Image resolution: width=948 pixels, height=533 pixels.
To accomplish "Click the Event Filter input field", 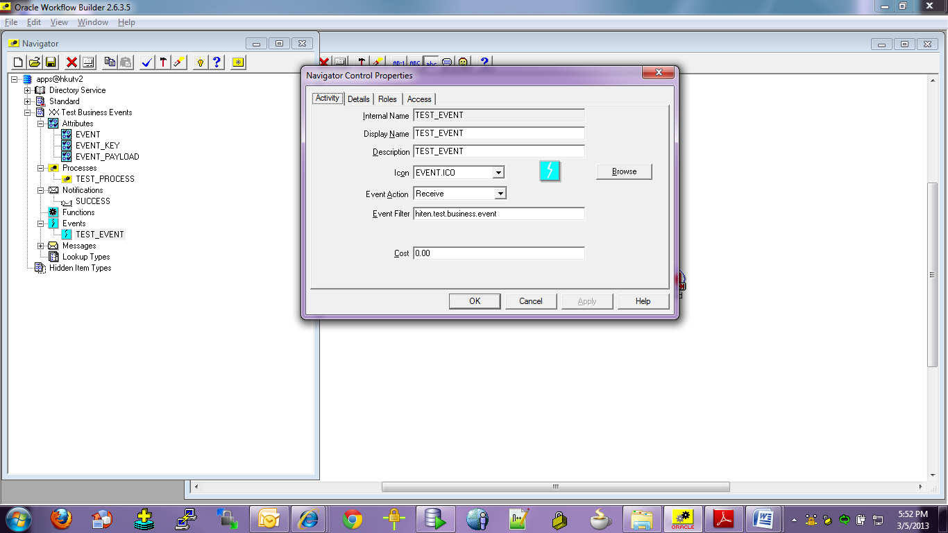I will coord(499,214).
